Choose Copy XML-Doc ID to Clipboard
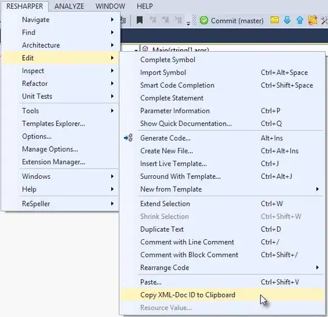The image size is (328, 317). [x=222, y=294]
